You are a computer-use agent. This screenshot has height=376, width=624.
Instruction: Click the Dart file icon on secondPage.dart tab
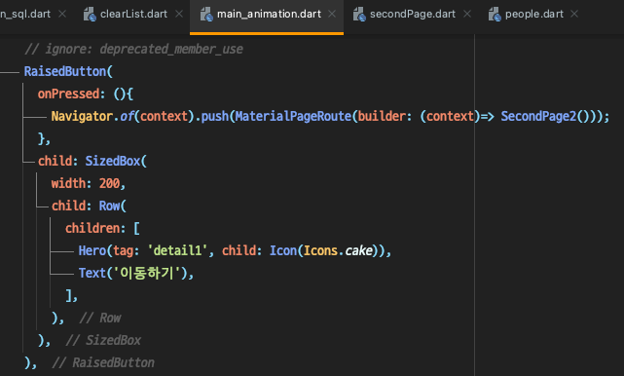(x=359, y=15)
